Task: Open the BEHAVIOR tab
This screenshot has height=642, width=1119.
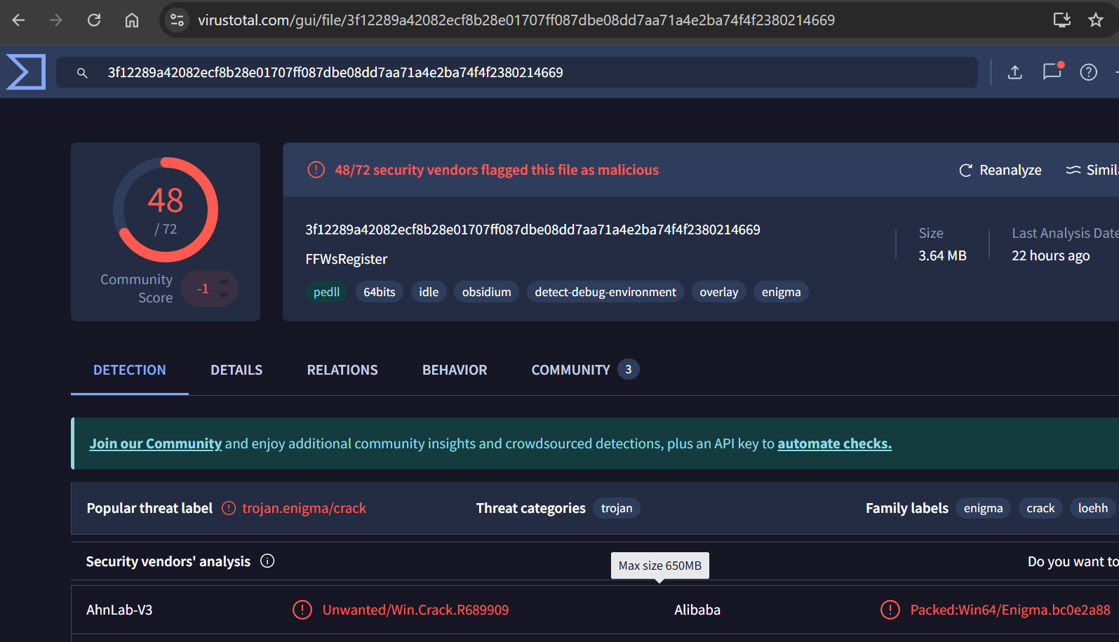Action: tap(455, 370)
